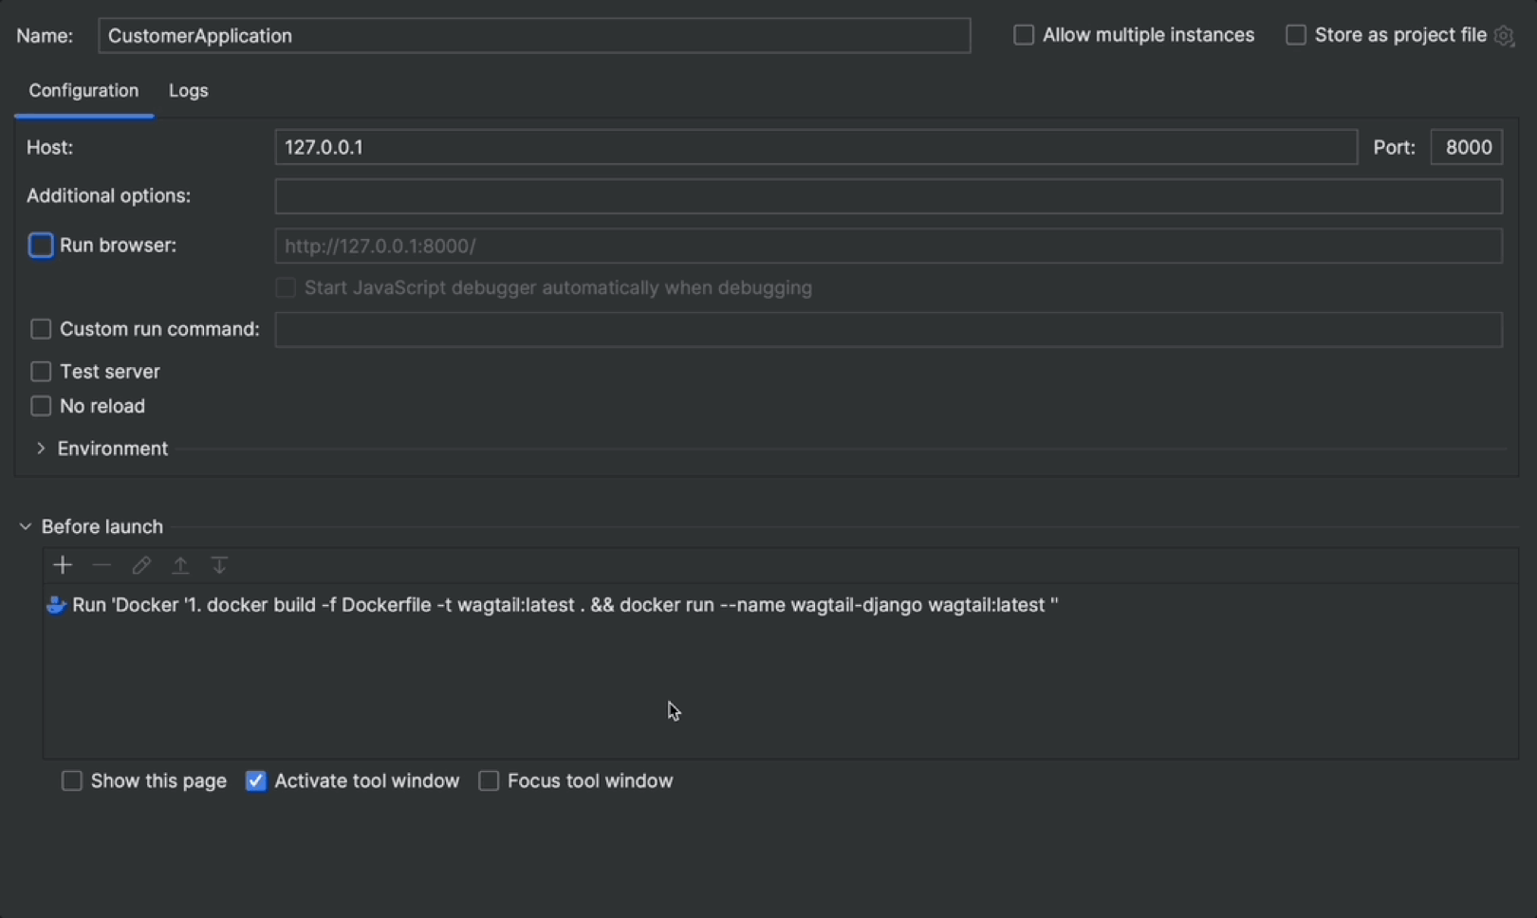Expand the Environment section

pyautogui.click(x=41, y=449)
